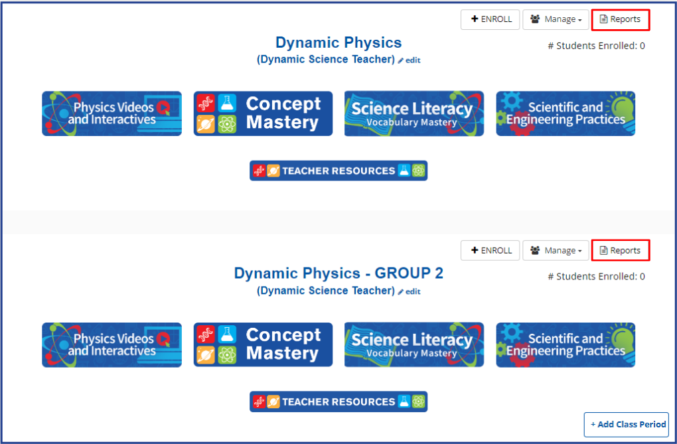Click the Dynamic Physics - GROUP 2 title

tap(338, 273)
